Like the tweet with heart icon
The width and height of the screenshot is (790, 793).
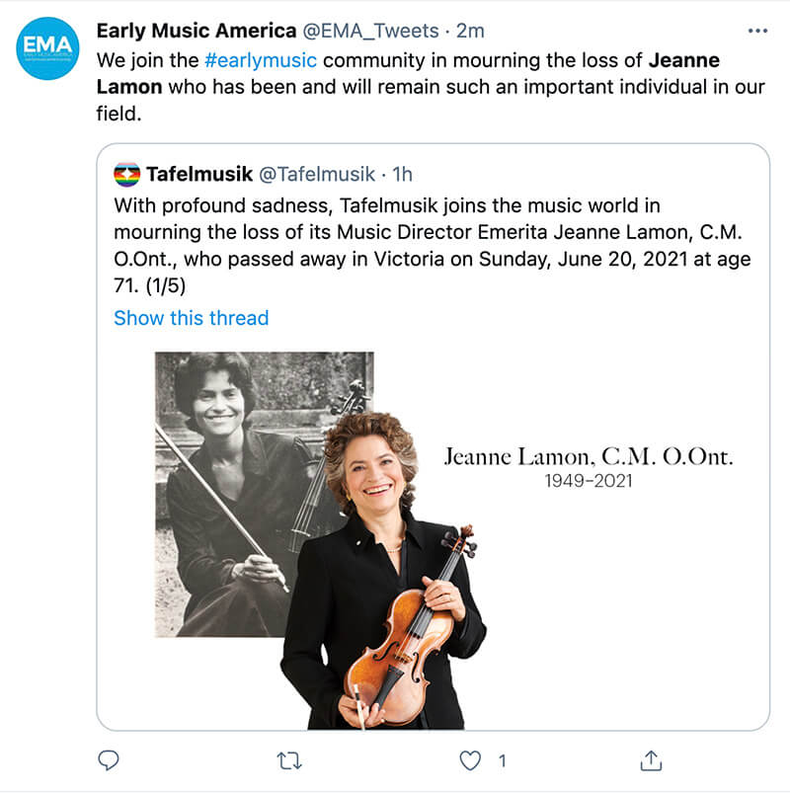tap(472, 760)
